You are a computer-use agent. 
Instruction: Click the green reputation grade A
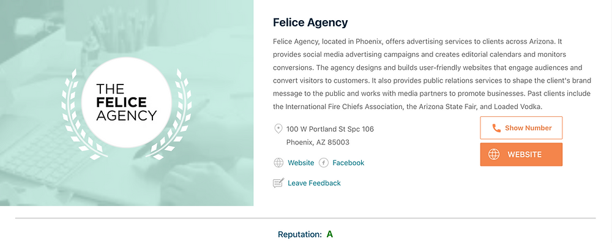pyautogui.click(x=330, y=234)
